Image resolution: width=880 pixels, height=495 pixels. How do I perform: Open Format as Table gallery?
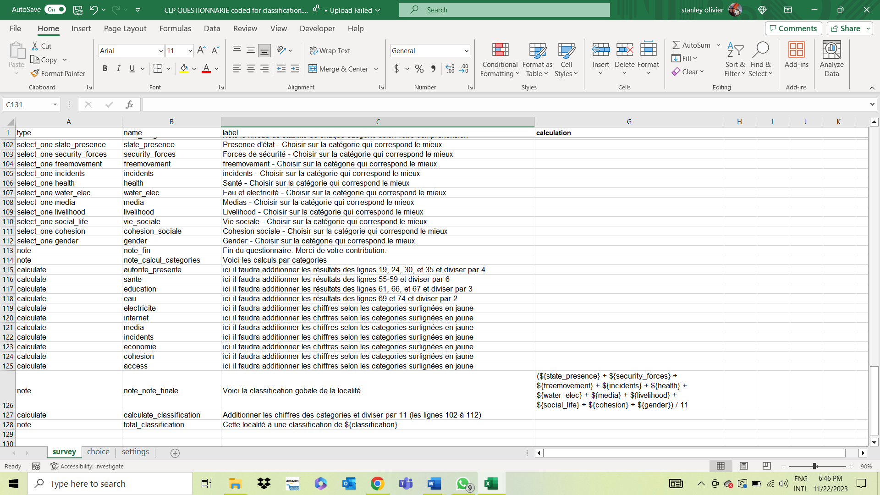[537, 60]
